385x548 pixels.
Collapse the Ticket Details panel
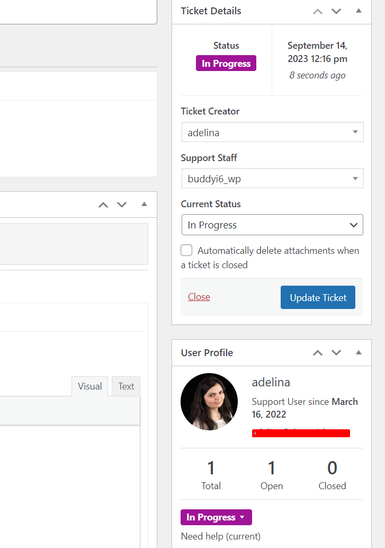point(359,11)
